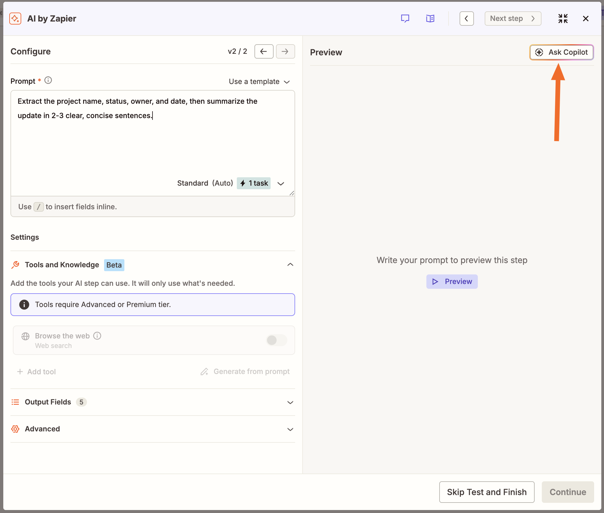The image size is (604, 513).
Task: Click the prompt box resize handle
Action: point(292,193)
